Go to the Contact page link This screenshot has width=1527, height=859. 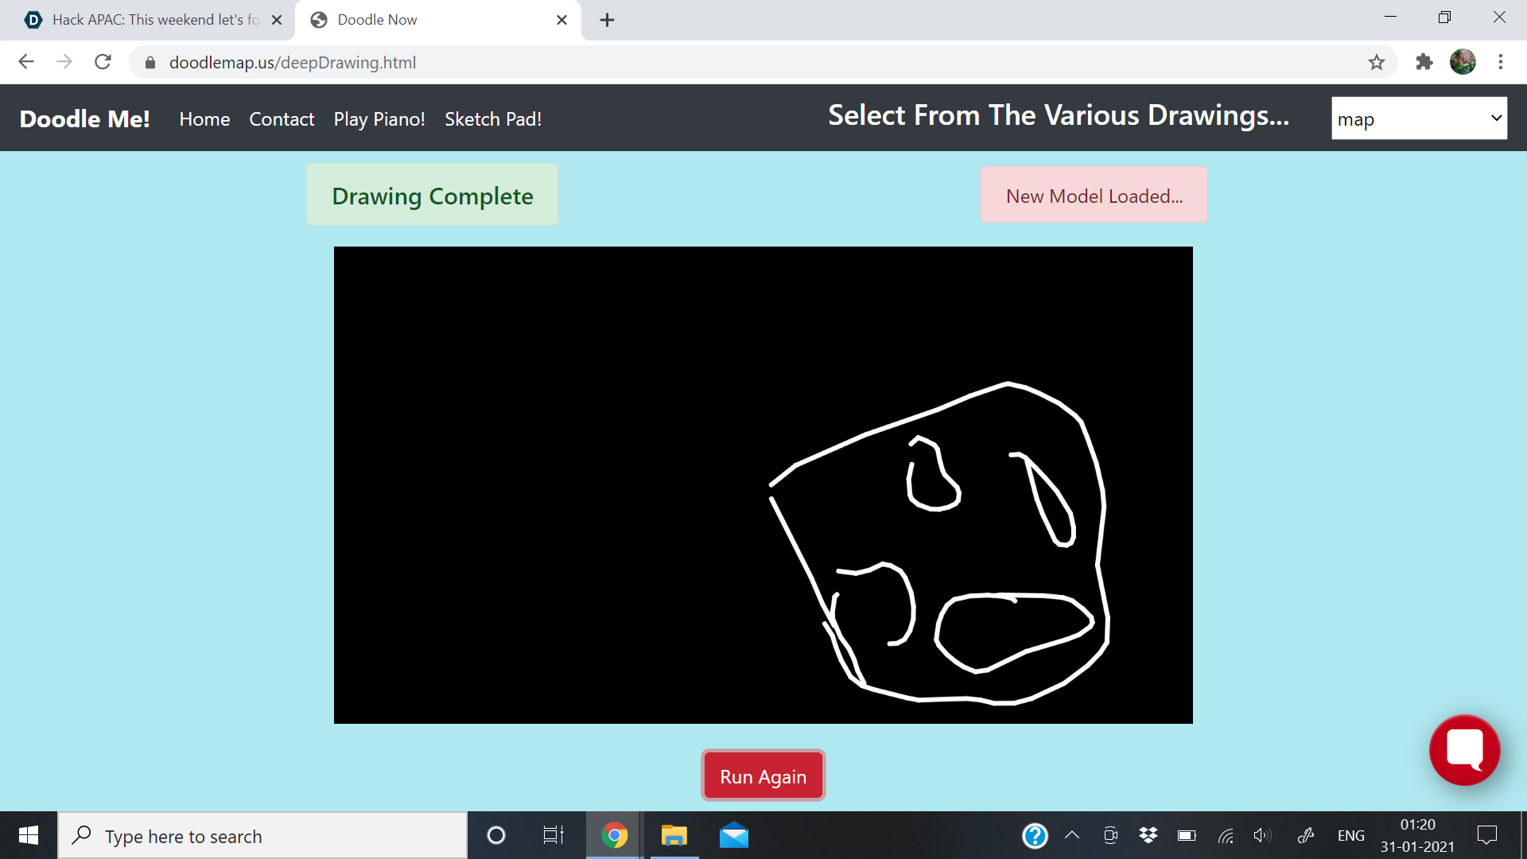click(282, 119)
